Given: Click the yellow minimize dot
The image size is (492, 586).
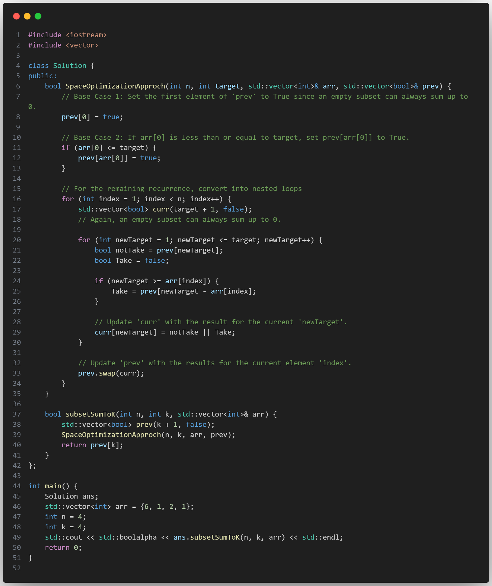Looking at the screenshot, I should pyautogui.click(x=27, y=16).
